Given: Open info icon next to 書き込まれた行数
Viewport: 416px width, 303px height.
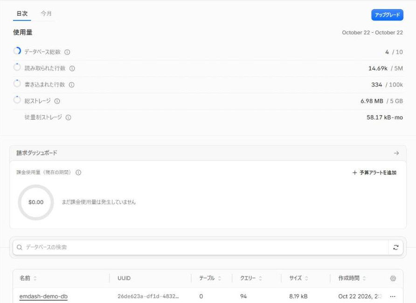Looking at the screenshot, I should click(x=72, y=85).
